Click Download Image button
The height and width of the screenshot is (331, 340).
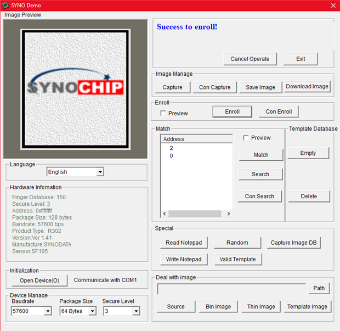pos(307,87)
